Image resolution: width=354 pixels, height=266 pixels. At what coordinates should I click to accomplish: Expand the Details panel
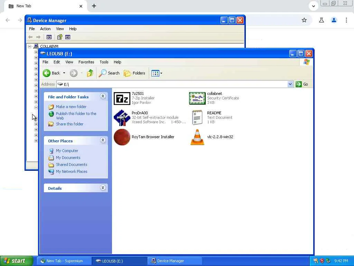103,188
